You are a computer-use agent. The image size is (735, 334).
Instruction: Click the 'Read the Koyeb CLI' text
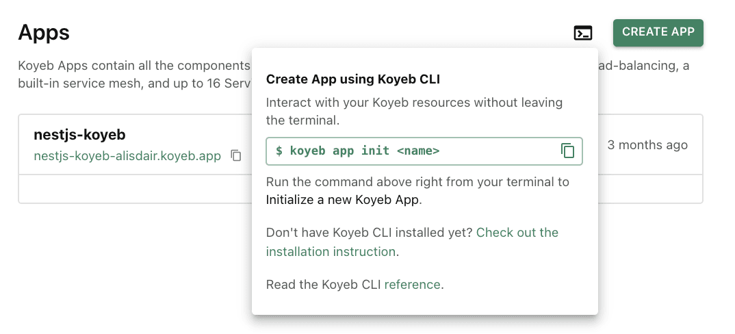324,285
